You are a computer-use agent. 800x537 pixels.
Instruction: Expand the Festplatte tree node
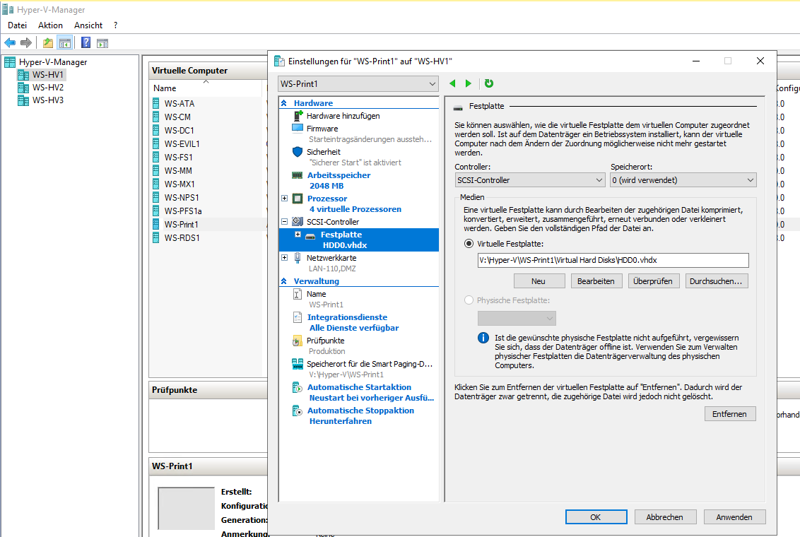(x=298, y=235)
